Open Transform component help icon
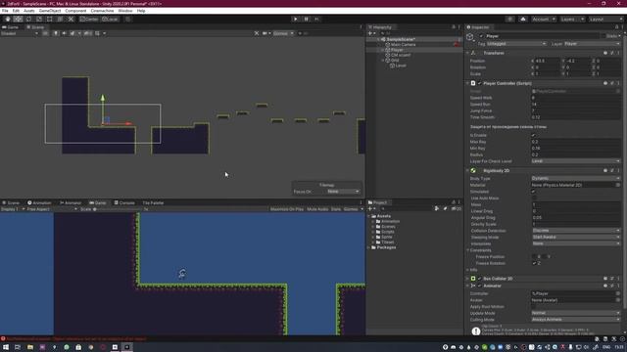627x352 pixels. tap(605, 53)
